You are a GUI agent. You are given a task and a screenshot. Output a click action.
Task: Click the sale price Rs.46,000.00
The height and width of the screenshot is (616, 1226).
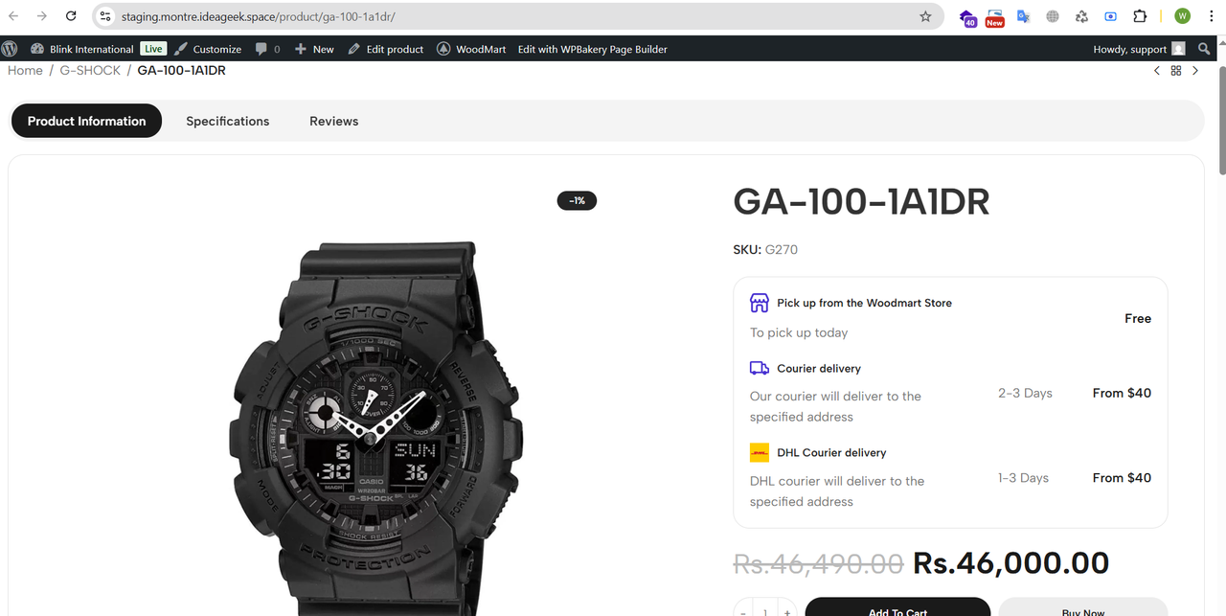[x=1011, y=563]
